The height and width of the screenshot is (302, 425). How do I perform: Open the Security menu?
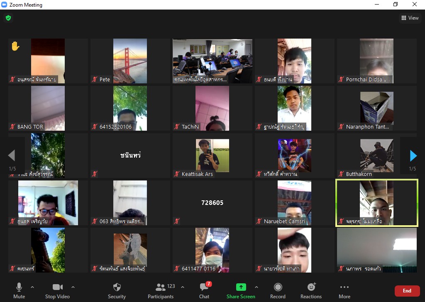pos(117,291)
